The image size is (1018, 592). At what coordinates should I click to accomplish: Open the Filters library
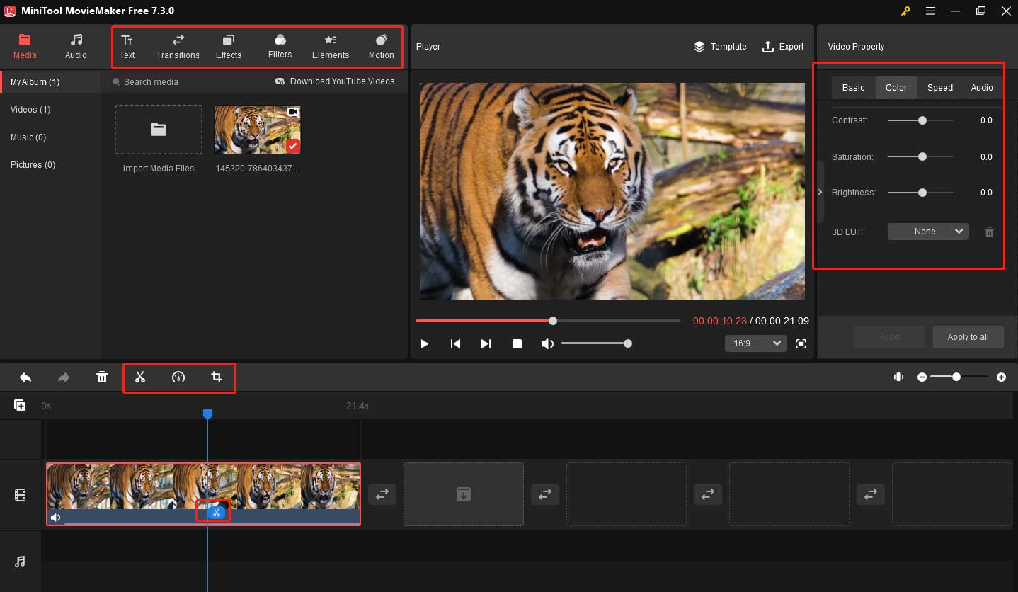[280, 47]
